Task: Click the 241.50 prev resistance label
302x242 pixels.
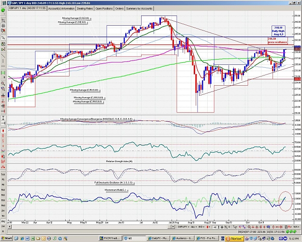Action: tap(277, 41)
